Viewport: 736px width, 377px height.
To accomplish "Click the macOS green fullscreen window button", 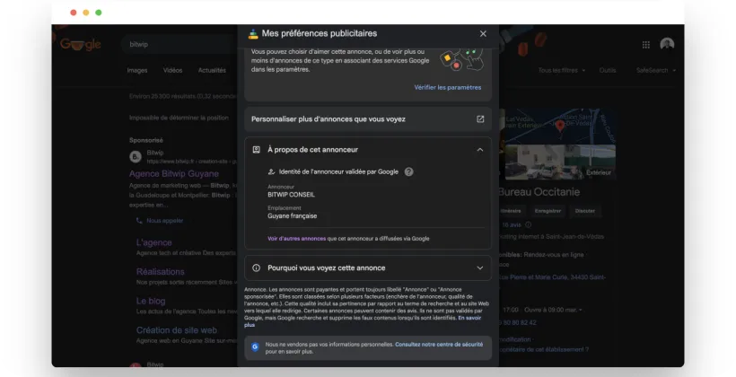I will coord(99,13).
